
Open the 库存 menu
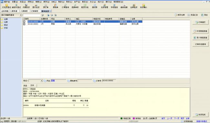pos(46,2)
